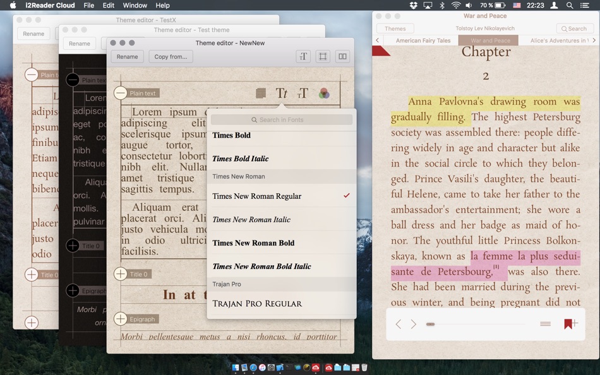Open Spotlight search magnifier icon
This screenshot has height=375, width=600.
tap(570, 5)
